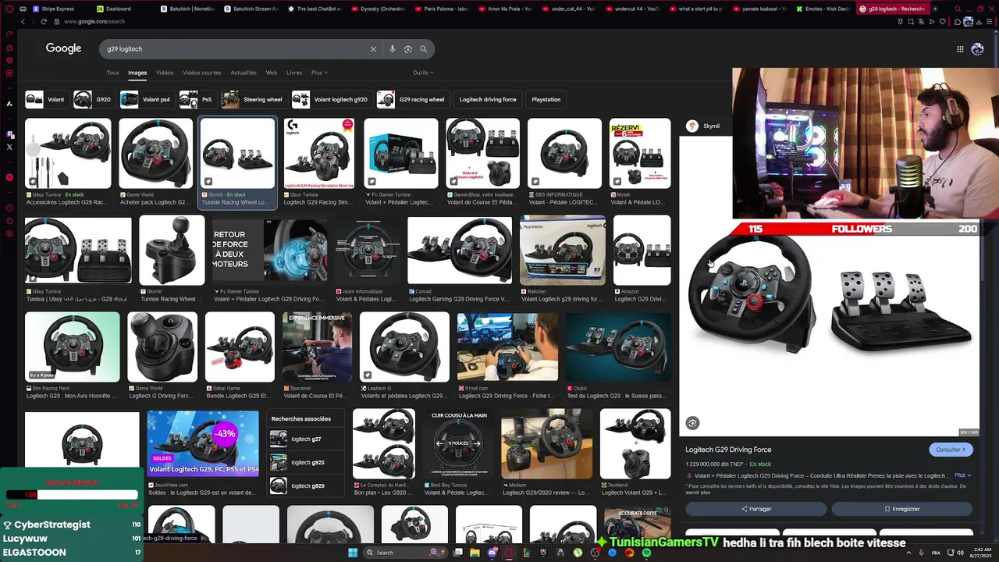Switch to the Livres search tab
The image size is (999, 562).
[294, 73]
